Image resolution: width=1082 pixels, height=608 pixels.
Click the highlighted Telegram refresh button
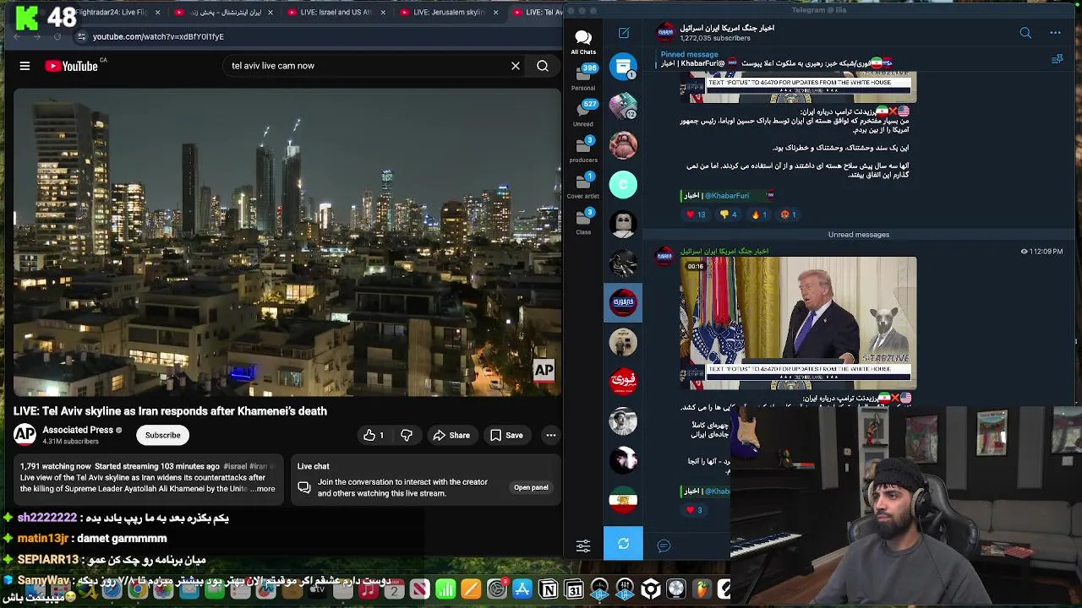623,544
